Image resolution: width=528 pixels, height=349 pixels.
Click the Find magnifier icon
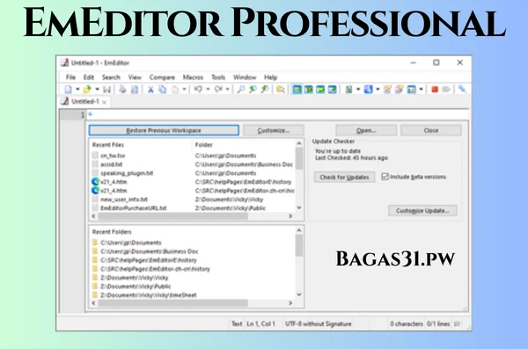pos(241,89)
